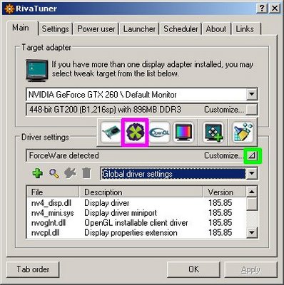Open the OpenGL settings icon
This screenshot has width=284, height=285.
pos(160,133)
